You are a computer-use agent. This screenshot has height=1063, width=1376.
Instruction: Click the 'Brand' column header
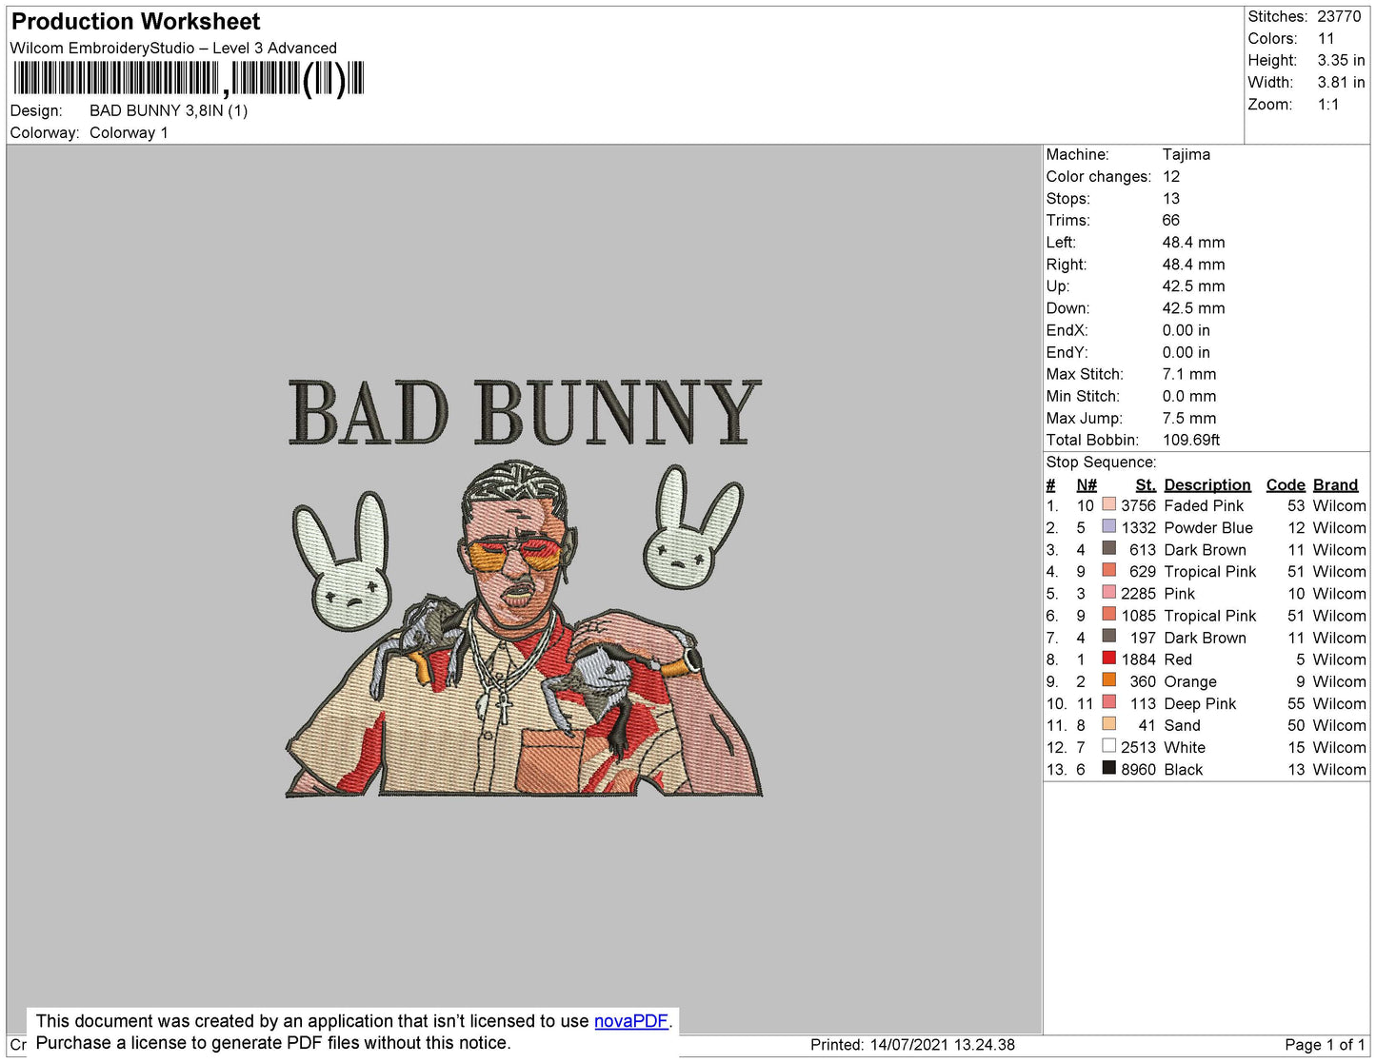click(x=1336, y=484)
